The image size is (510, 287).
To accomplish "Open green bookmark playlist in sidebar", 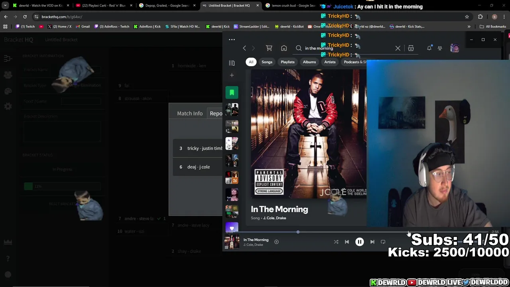I will (231, 92).
